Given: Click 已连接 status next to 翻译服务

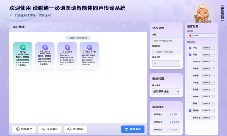Looking at the screenshot, I should [174, 114].
